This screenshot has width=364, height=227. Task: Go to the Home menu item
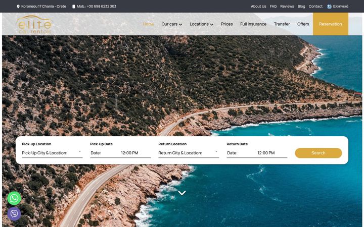[148, 24]
